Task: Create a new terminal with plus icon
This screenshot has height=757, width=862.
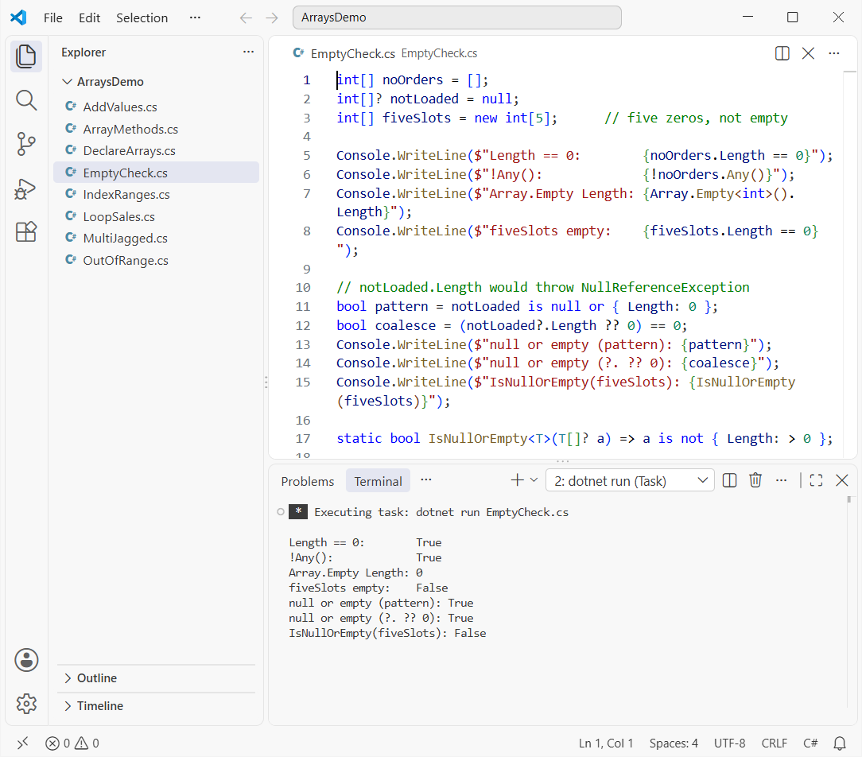Action: click(517, 480)
